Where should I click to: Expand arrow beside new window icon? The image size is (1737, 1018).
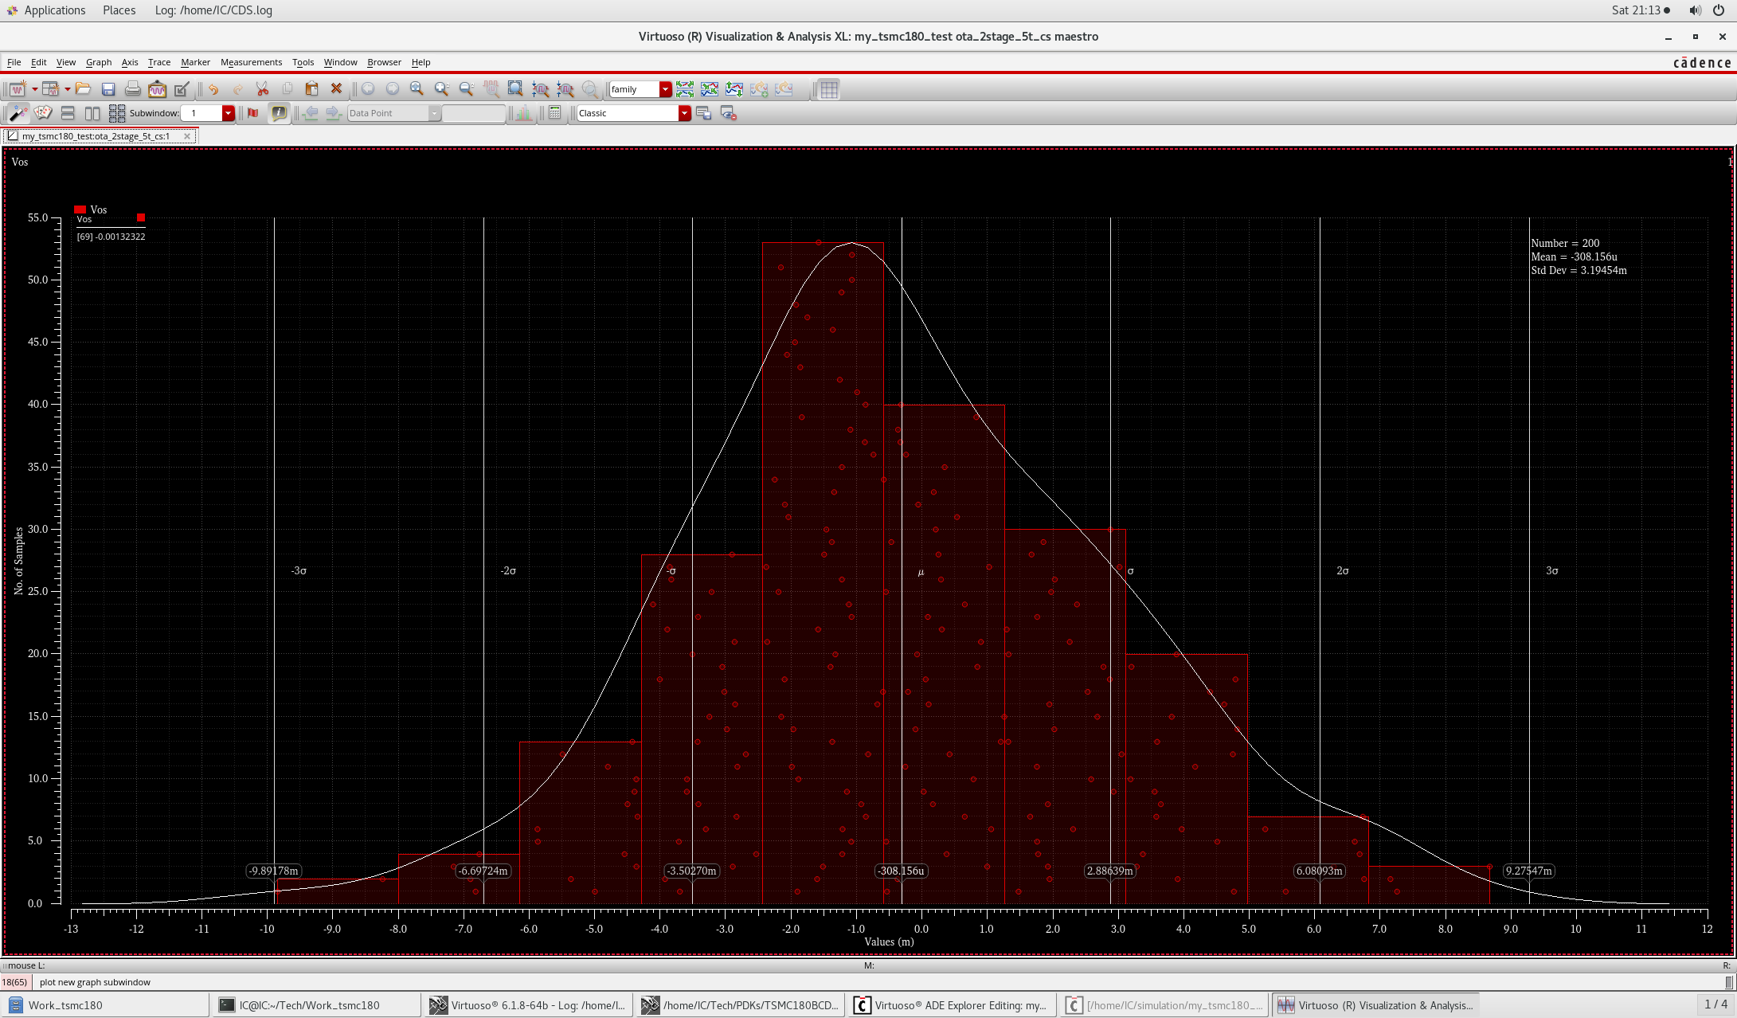[x=34, y=89]
